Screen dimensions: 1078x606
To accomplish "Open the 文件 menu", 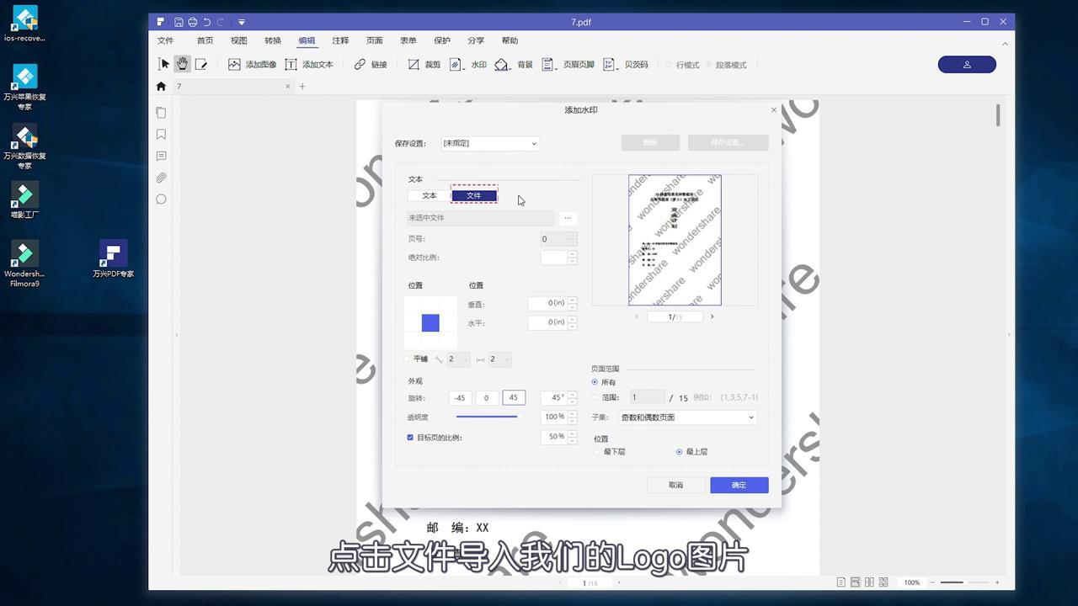I will point(165,40).
